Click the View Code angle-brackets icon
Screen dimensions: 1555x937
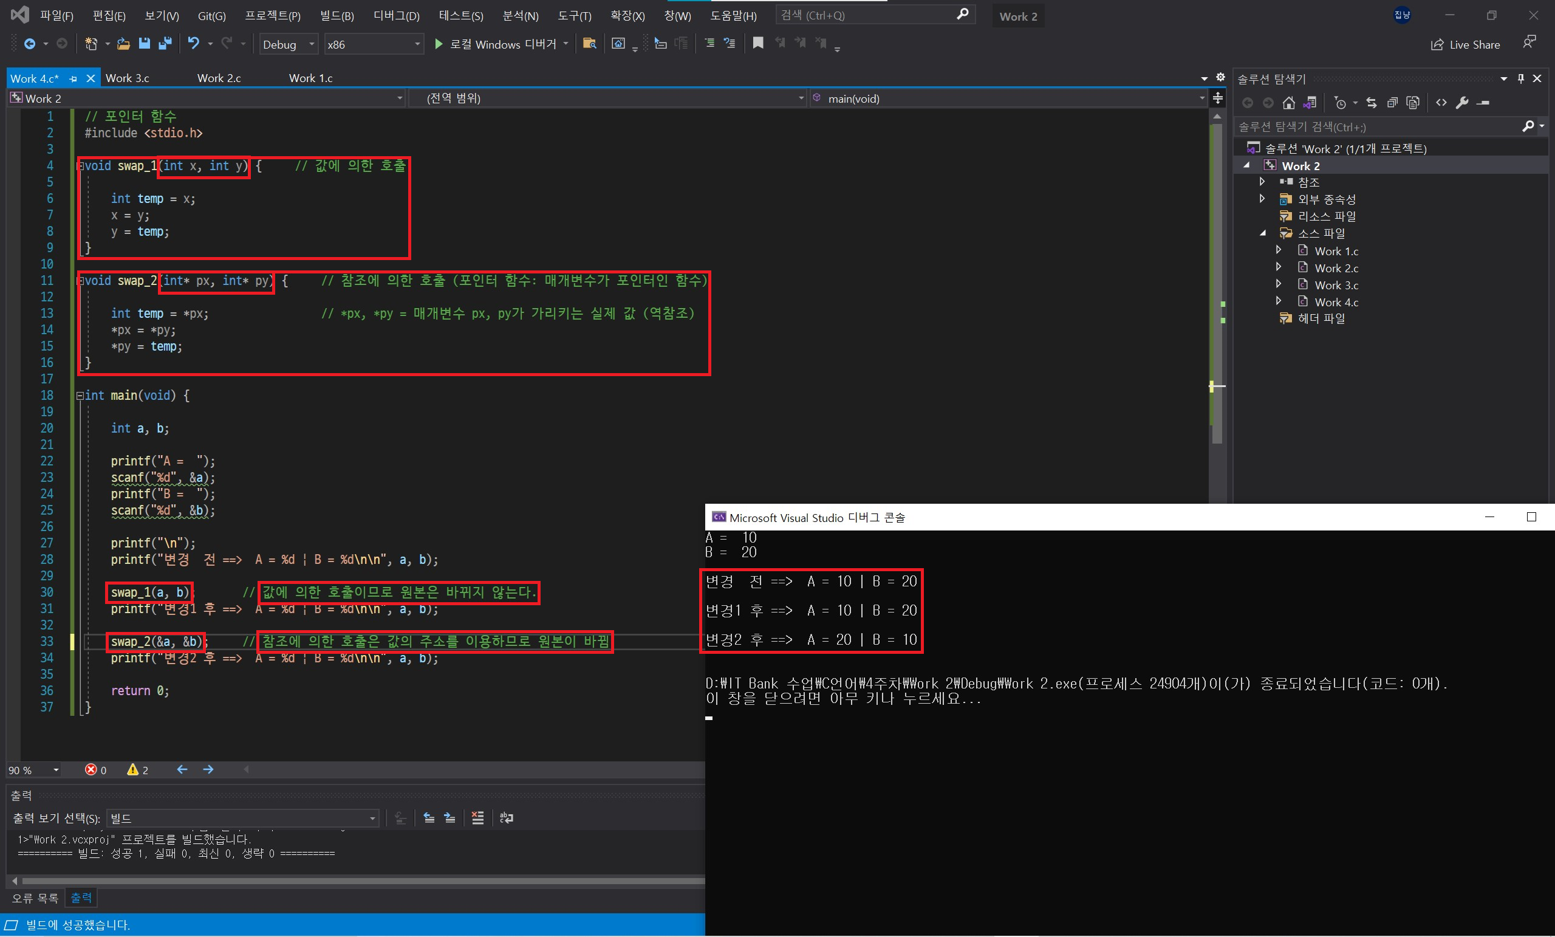click(1441, 103)
